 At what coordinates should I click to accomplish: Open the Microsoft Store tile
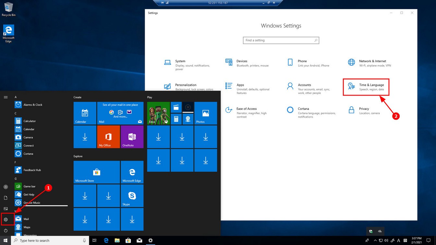coord(97,172)
